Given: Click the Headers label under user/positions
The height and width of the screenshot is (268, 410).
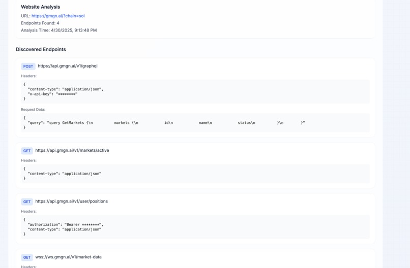Looking at the screenshot, I should click(29, 211).
